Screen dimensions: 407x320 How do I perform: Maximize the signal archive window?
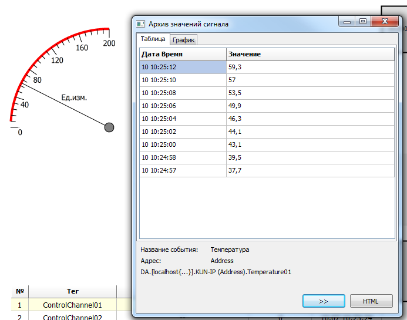coord(363,22)
